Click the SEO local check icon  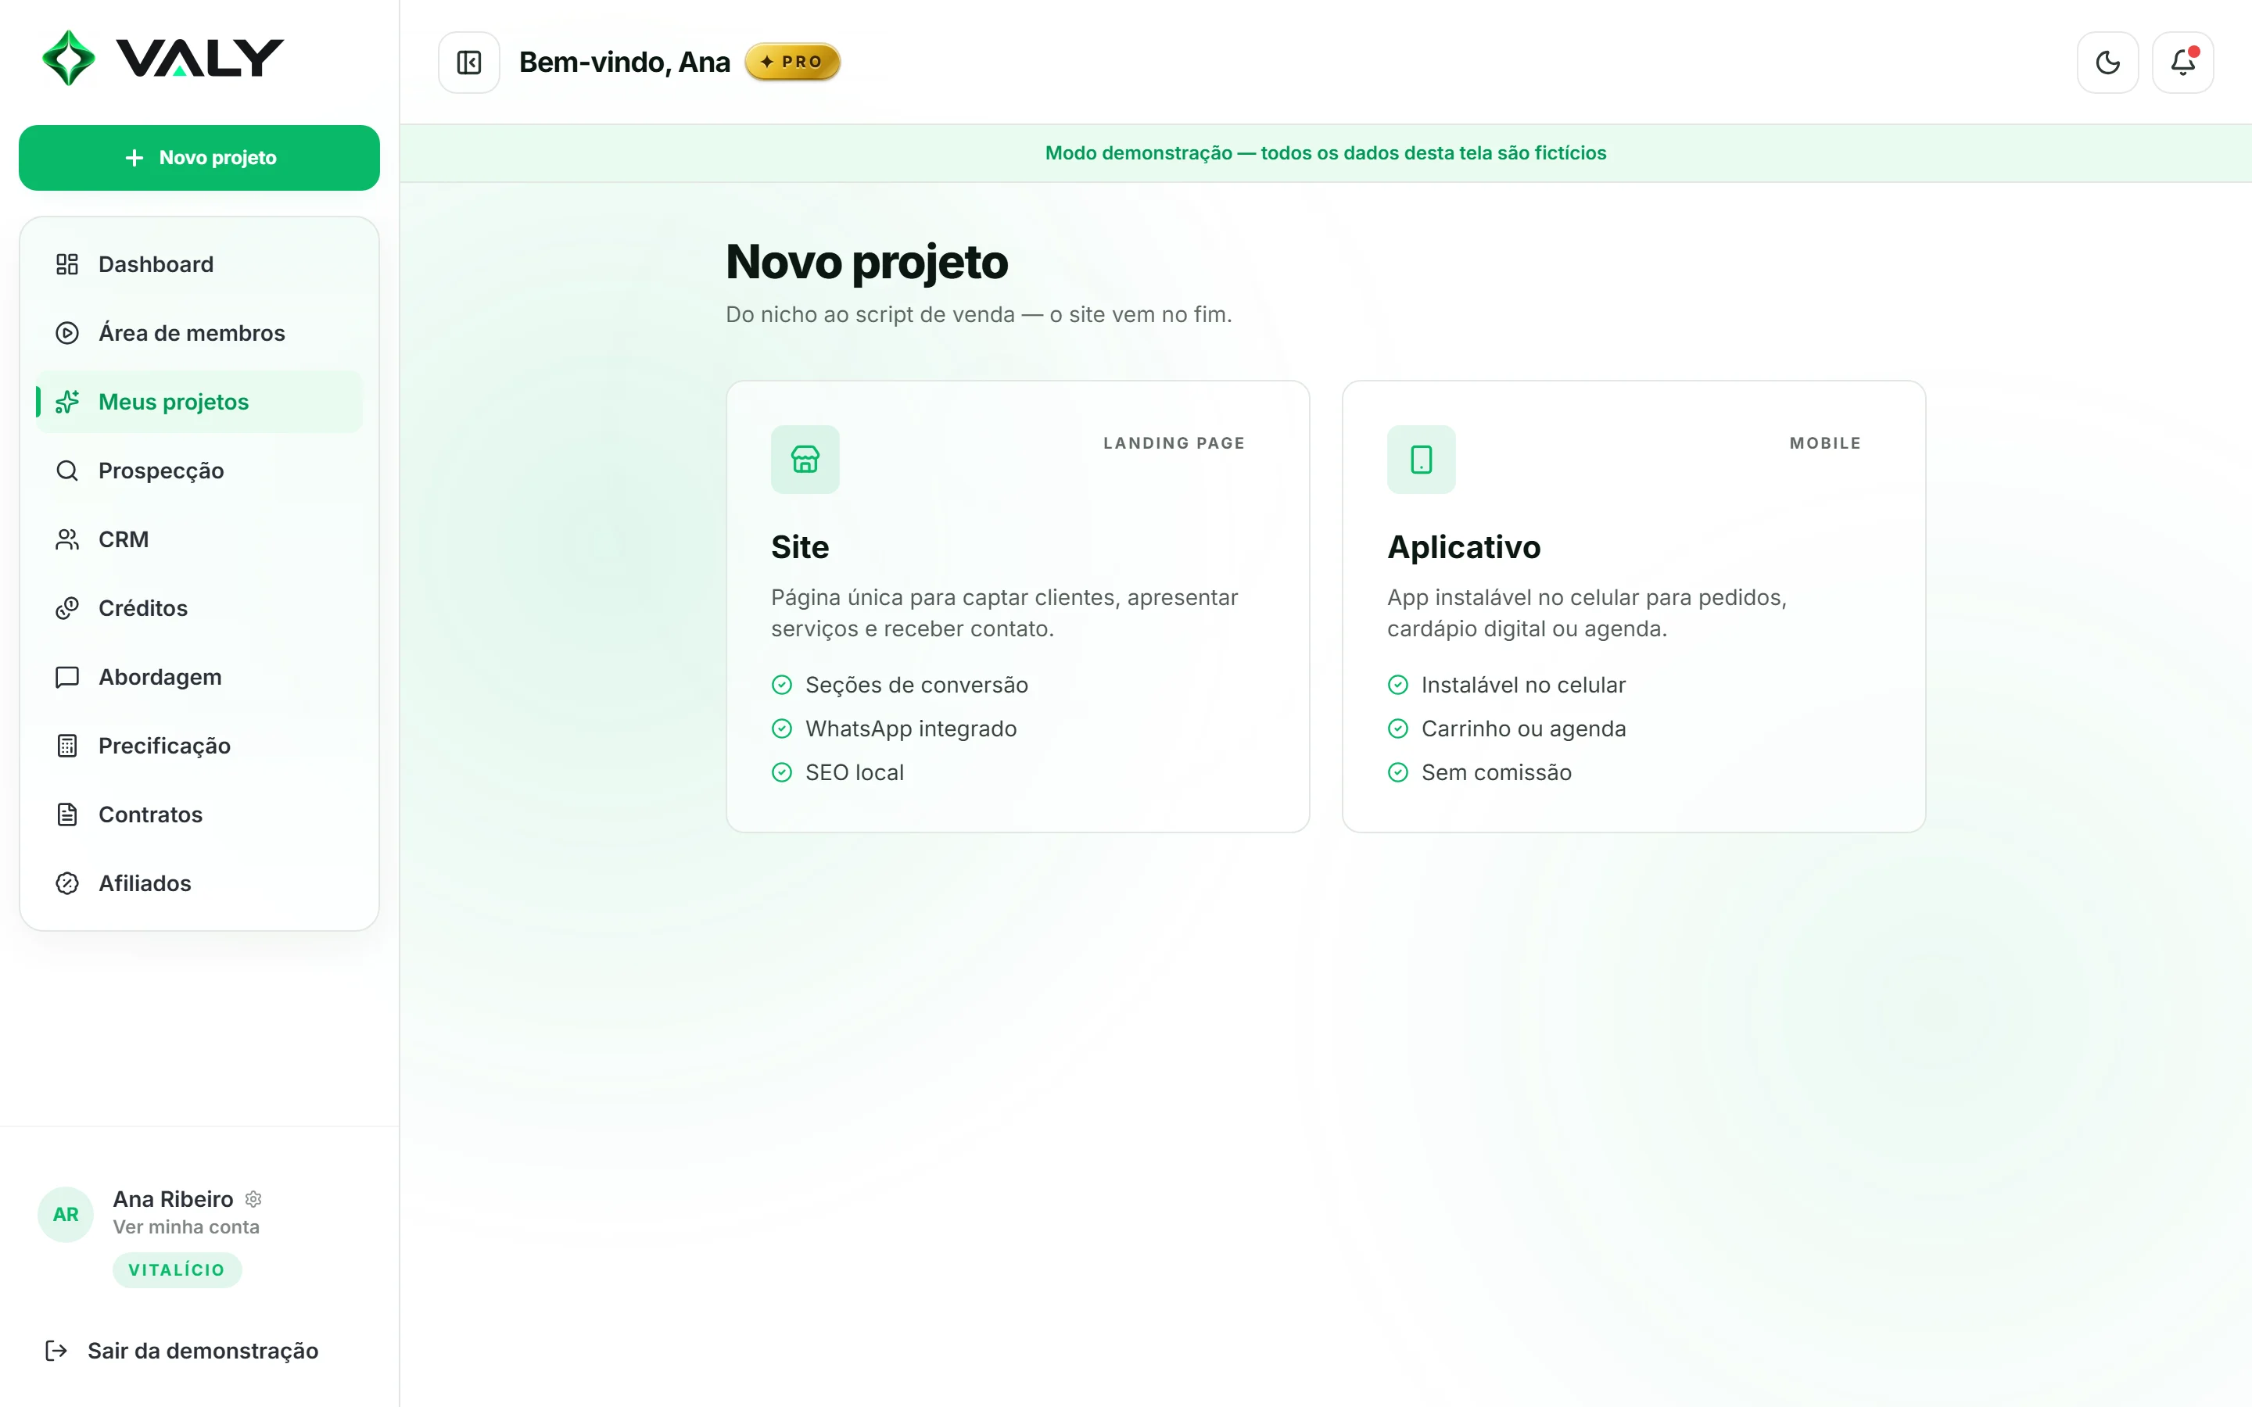[x=782, y=772]
